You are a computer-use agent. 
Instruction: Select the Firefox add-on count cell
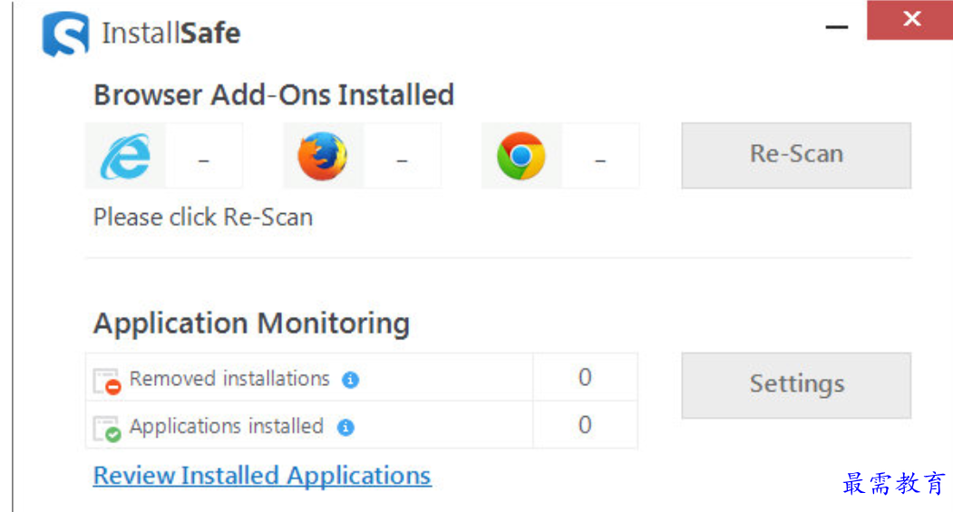[x=402, y=156]
